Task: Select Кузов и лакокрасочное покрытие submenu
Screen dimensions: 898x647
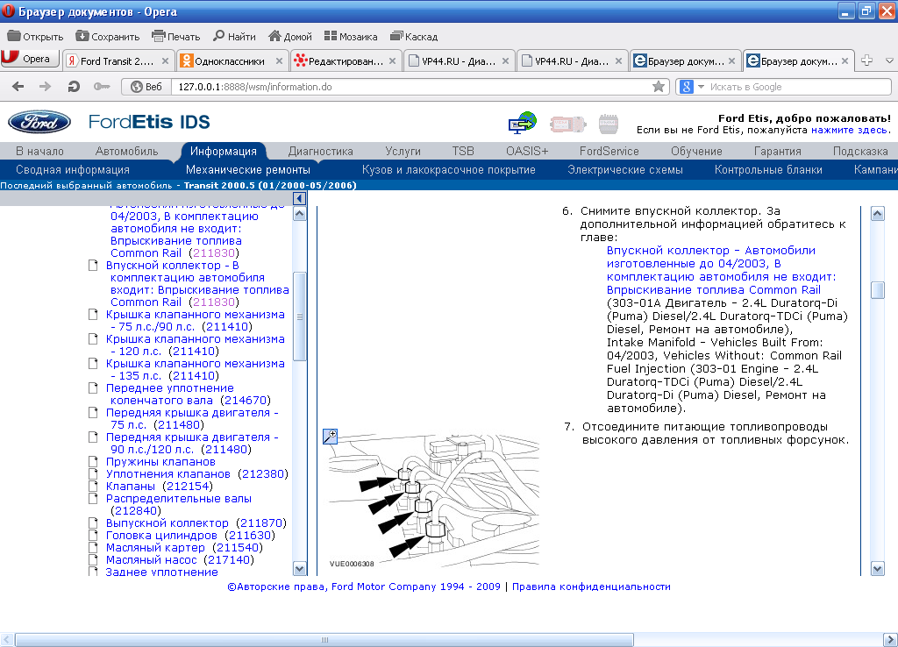Action: click(448, 169)
